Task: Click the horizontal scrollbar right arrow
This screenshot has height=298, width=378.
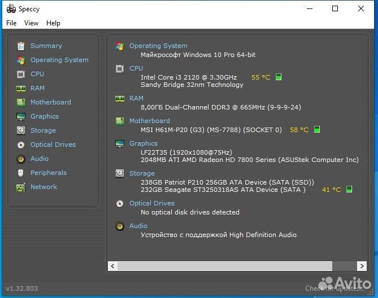Action: click(x=362, y=266)
